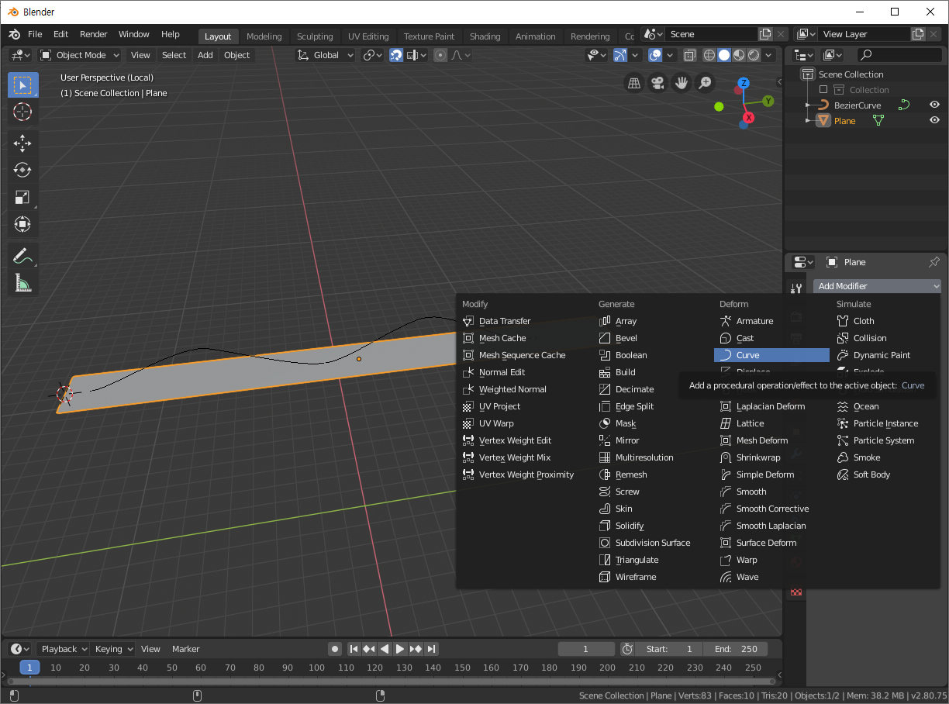Open the Keying dropdown
Screen dimensions: 949x704
click(x=113, y=649)
